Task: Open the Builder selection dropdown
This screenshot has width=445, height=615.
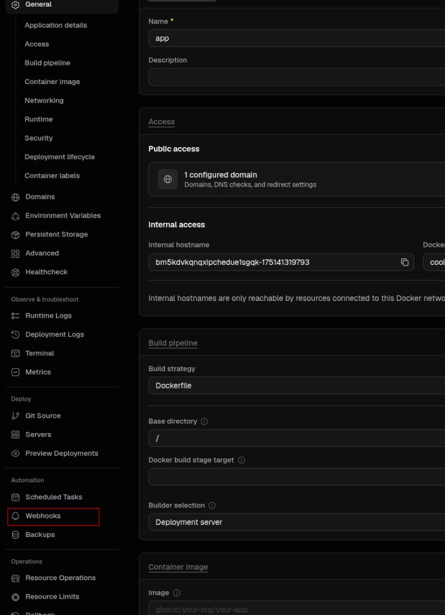Action: click(296, 522)
